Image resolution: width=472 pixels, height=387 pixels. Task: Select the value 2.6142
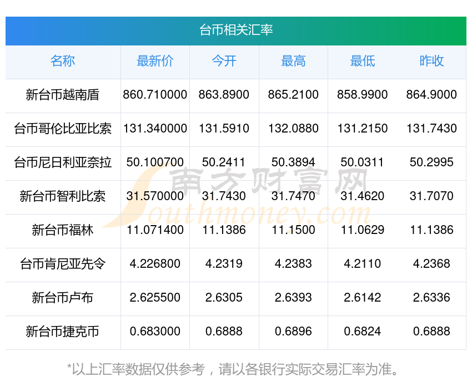tap(363, 298)
